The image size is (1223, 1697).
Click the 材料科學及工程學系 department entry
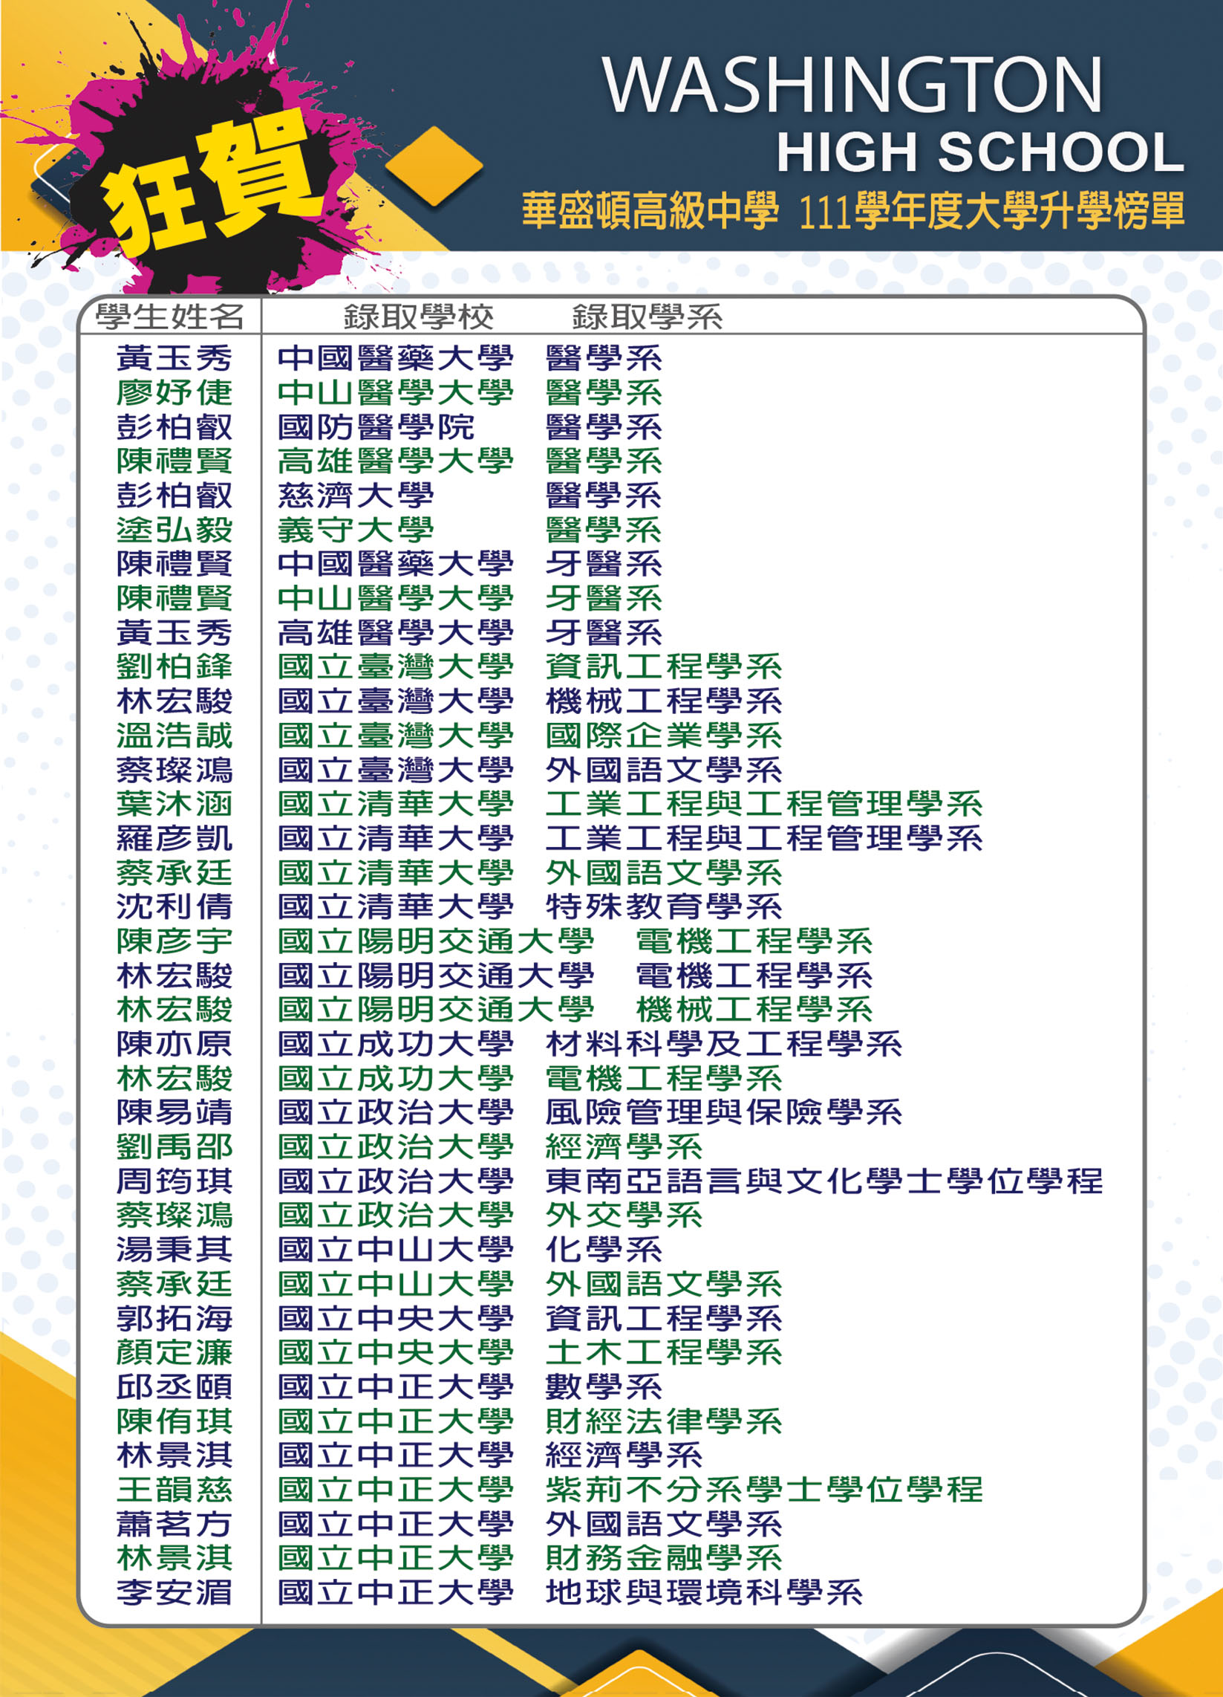(724, 1044)
